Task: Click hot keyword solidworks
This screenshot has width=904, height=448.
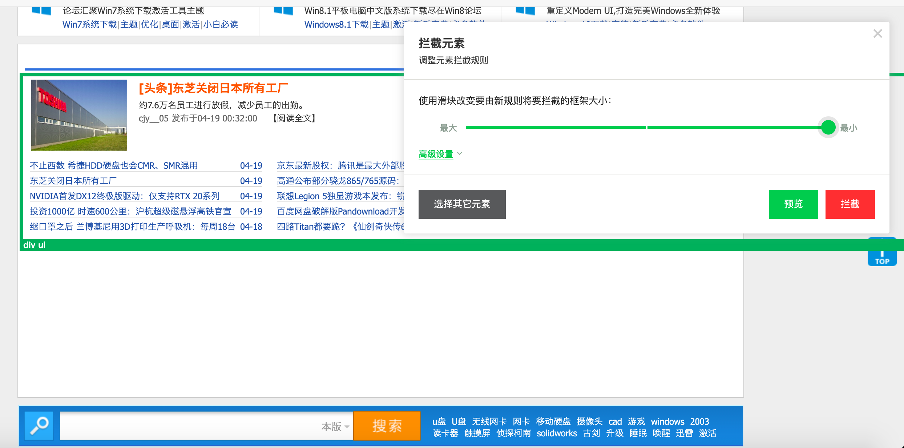Action: point(557,433)
